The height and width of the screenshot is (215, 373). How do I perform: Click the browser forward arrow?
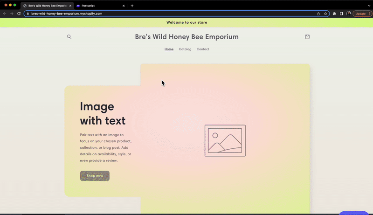pyautogui.click(x=12, y=14)
